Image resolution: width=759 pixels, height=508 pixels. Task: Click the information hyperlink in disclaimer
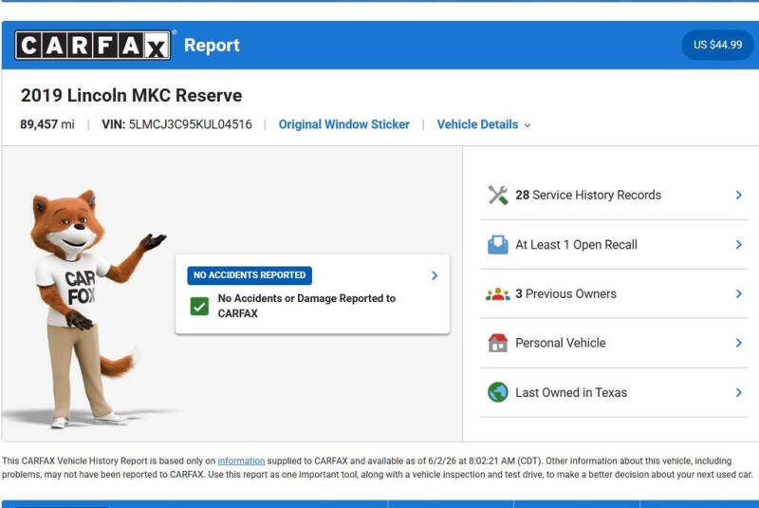tap(241, 461)
